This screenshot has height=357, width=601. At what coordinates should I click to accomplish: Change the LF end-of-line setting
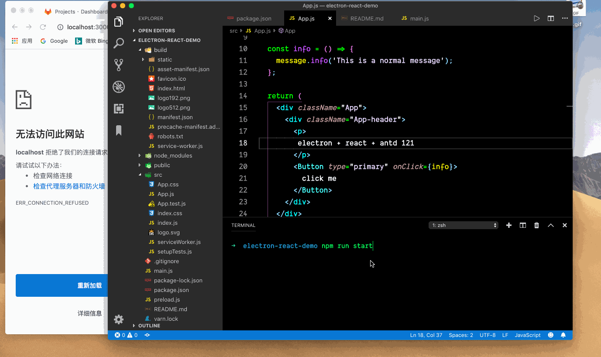(x=505, y=335)
